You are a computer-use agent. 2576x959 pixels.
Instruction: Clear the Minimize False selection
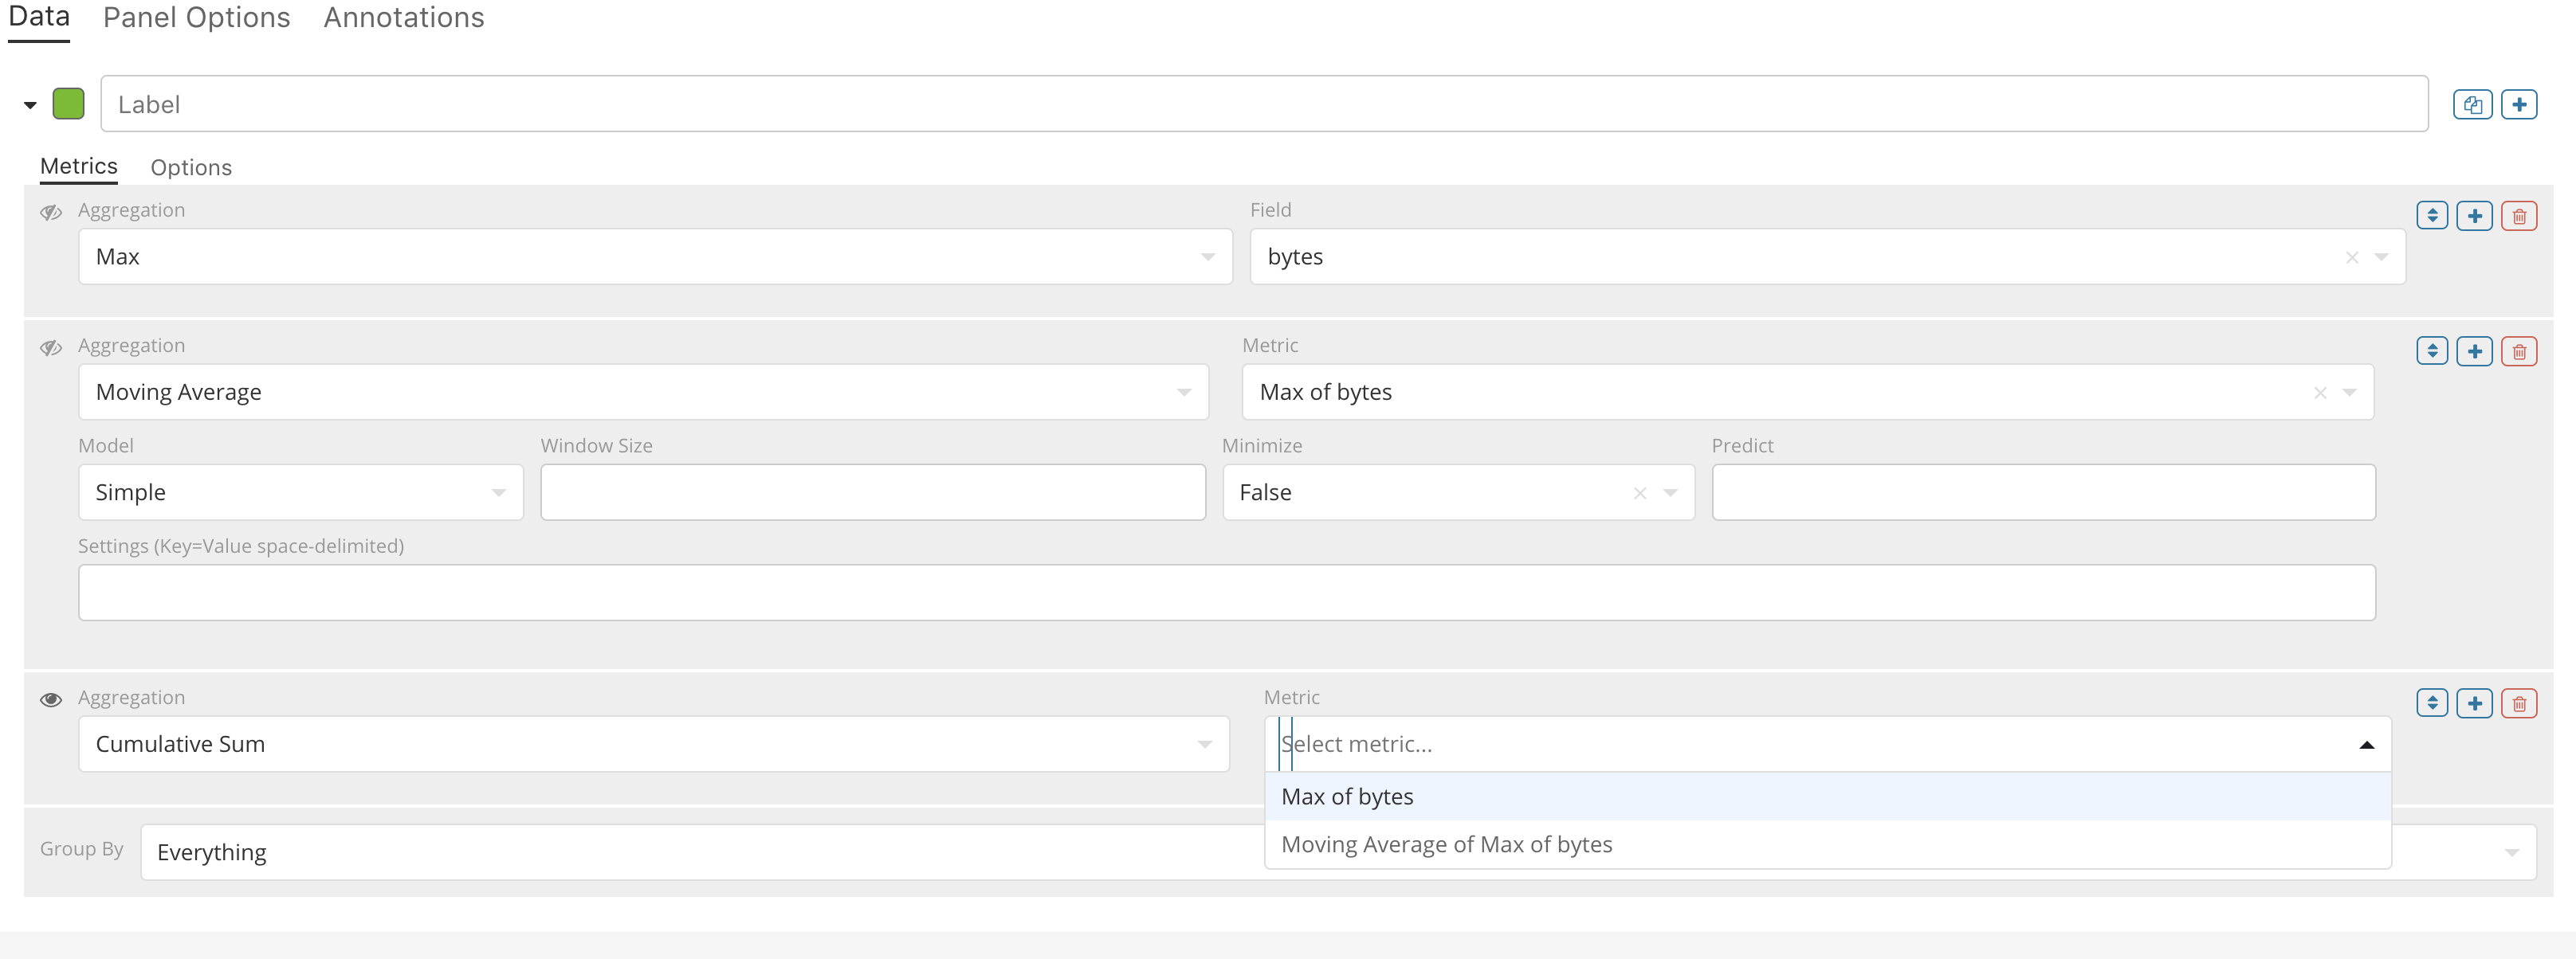click(1640, 492)
